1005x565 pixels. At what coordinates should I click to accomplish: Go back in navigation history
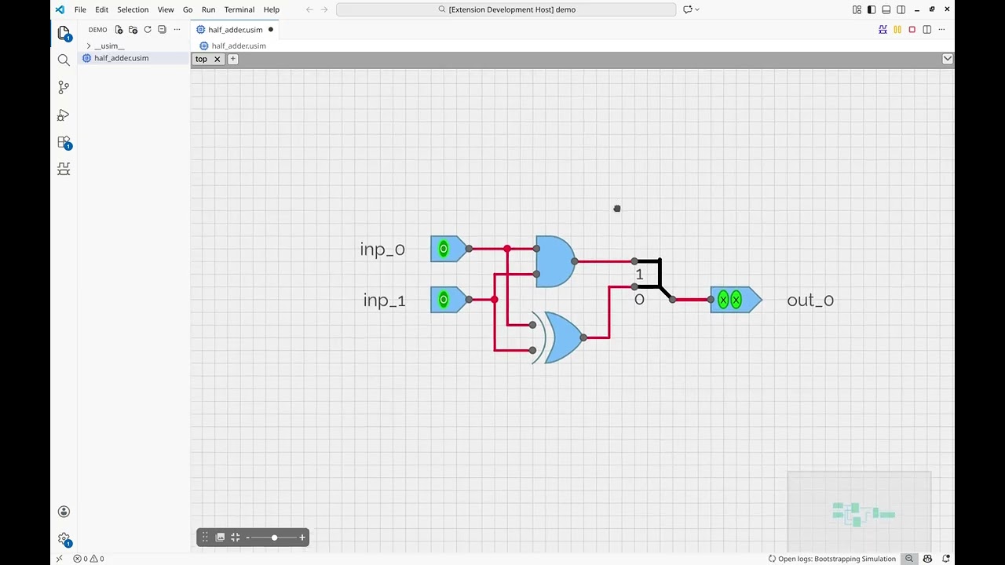pos(309,9)
